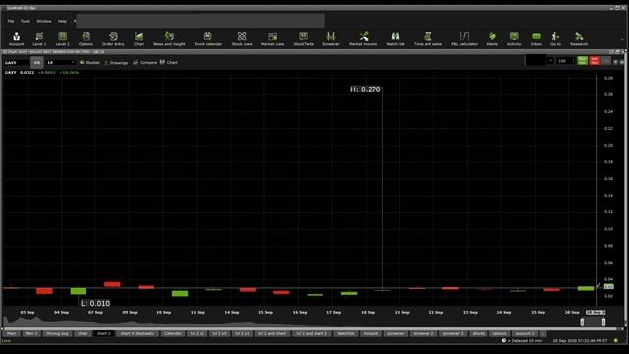629x354 pixels.
Task: Click the gray button next to Sell
Action: click(x=606, y=61)
